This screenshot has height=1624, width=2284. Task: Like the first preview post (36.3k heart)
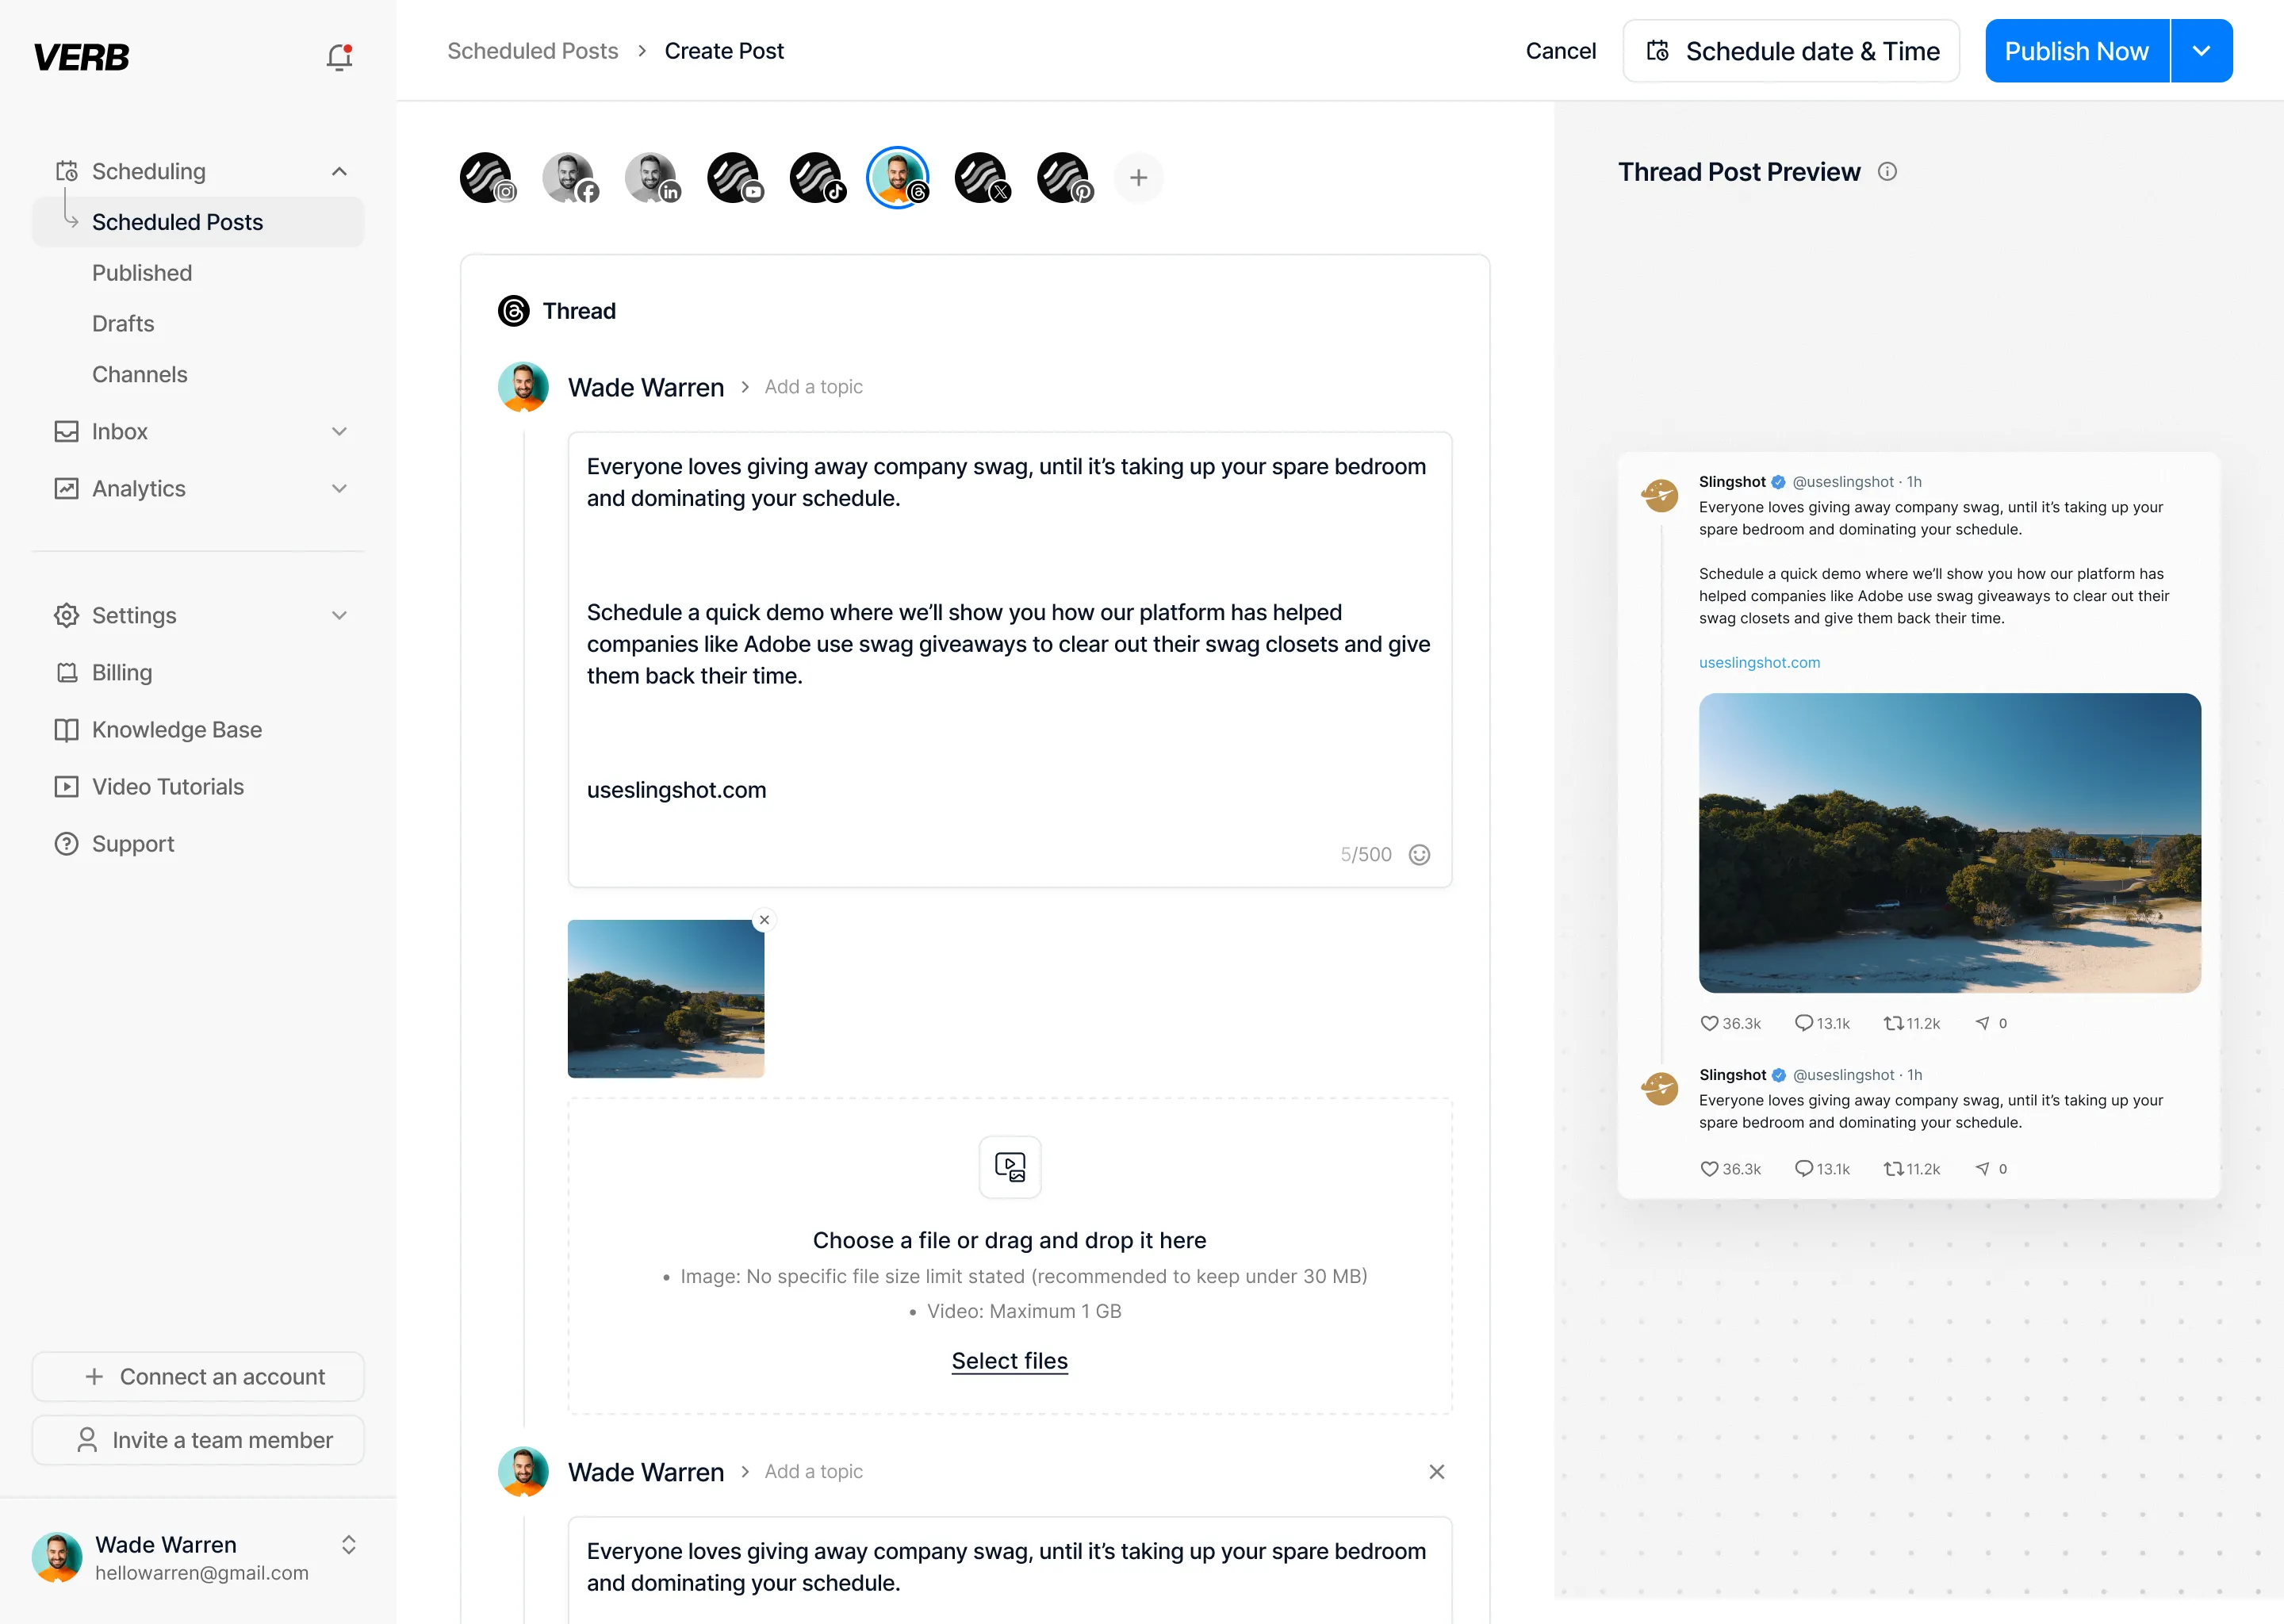(1709, 1024)
